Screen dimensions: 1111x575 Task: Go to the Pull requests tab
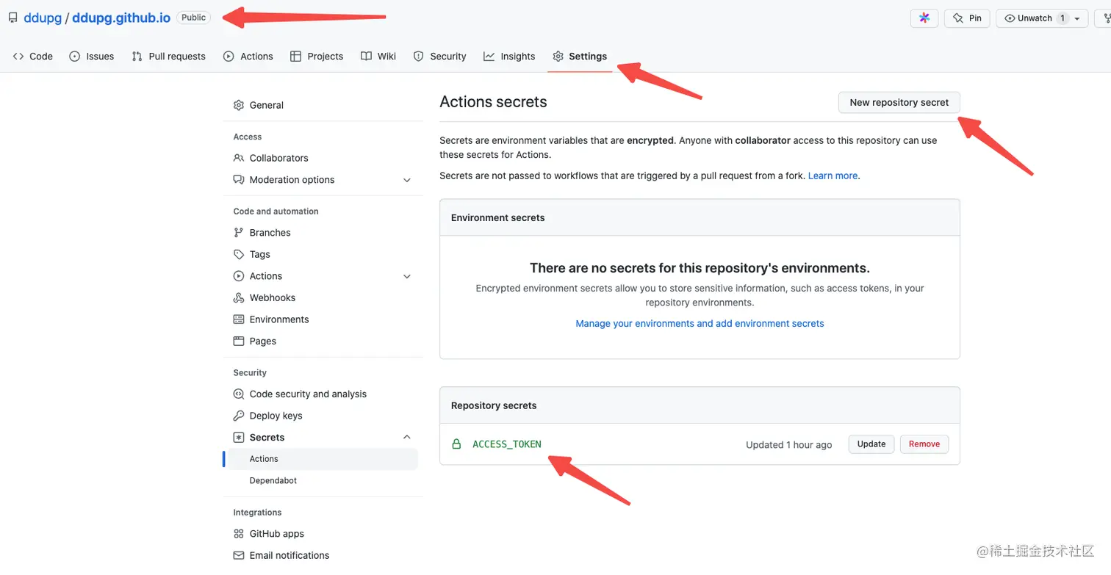pyautogui.click(x=169, y=57)
